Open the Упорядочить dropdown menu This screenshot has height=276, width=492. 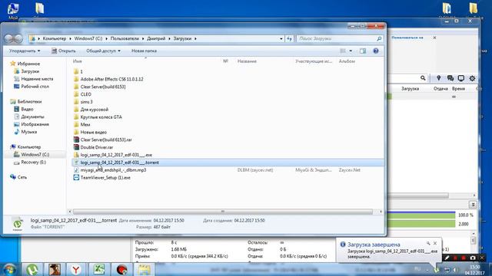coord(25,51)
